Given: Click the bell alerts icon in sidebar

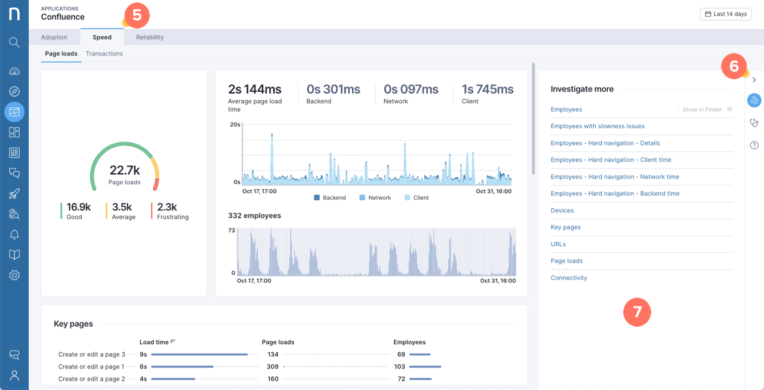Looking at the screenshot, I should pyautogui.click(x=14, y=234).
